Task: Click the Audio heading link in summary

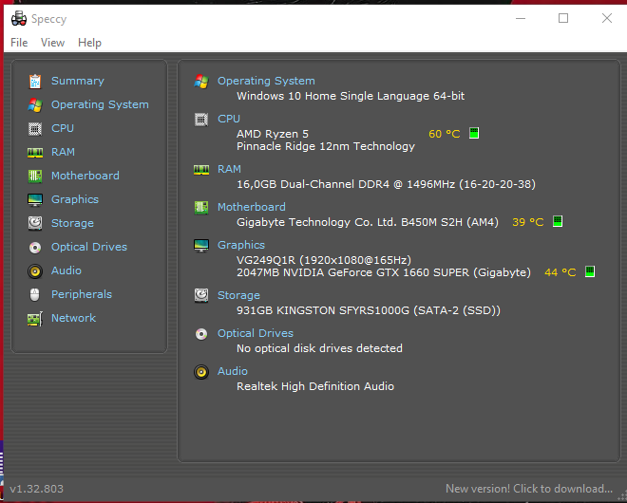Action: click(233, 371)
